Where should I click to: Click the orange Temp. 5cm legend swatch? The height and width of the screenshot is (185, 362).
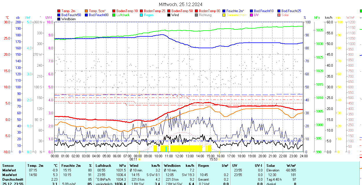[87, 11]
